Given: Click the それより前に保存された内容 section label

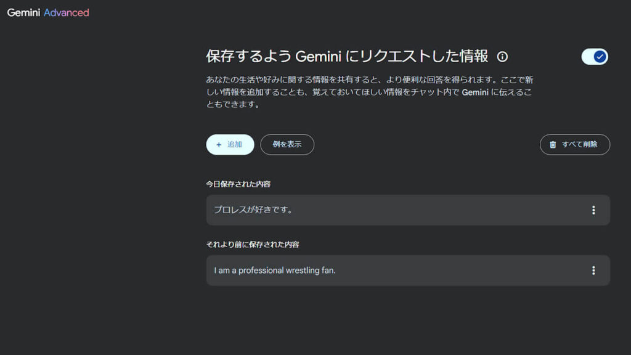Looking at the screenshot, I should (252, 244).
